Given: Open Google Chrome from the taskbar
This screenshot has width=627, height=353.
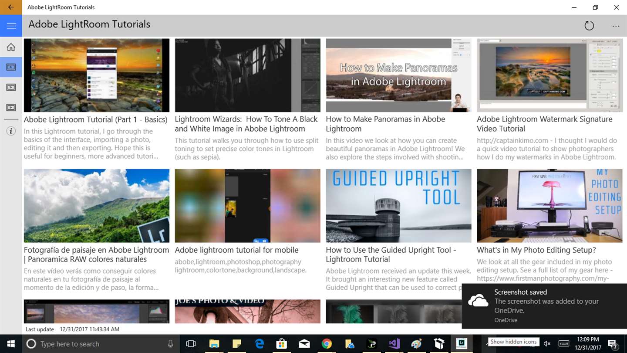Looking at the screenshot, I should [327, 344].
